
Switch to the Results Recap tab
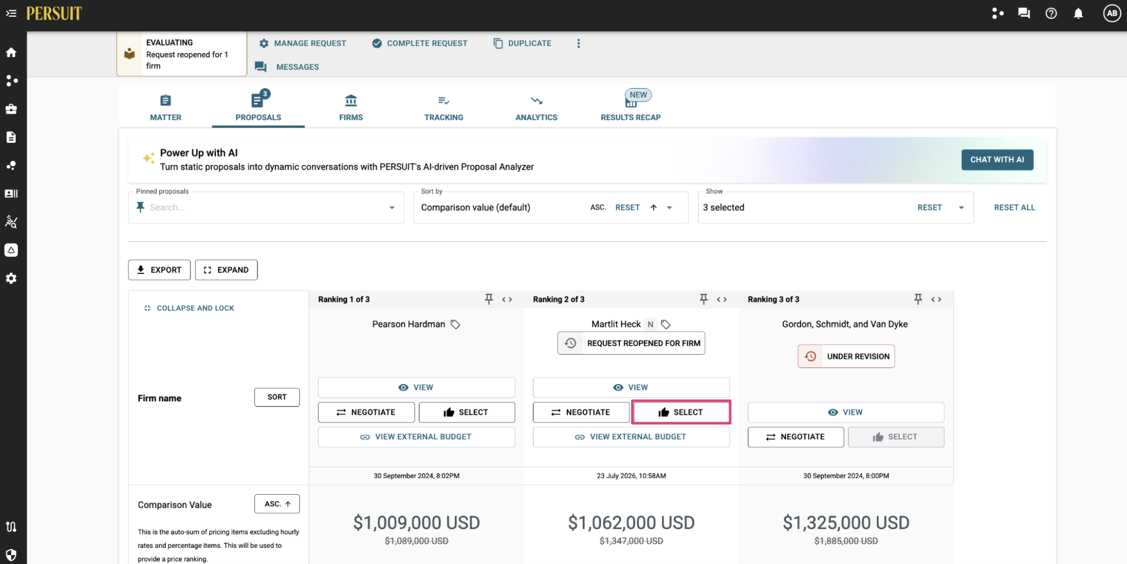pos(631,107)
